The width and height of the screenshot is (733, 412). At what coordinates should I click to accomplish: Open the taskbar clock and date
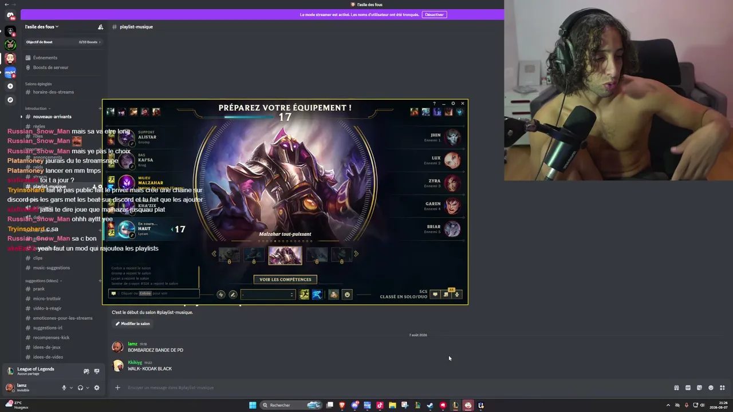[x=720, y=405]
